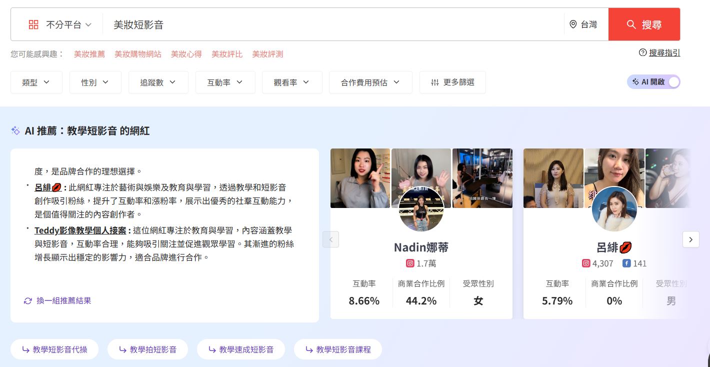Click the related search 教學拍短影音
This screenshot has height=367, width=710.
(x=147, y=349)
